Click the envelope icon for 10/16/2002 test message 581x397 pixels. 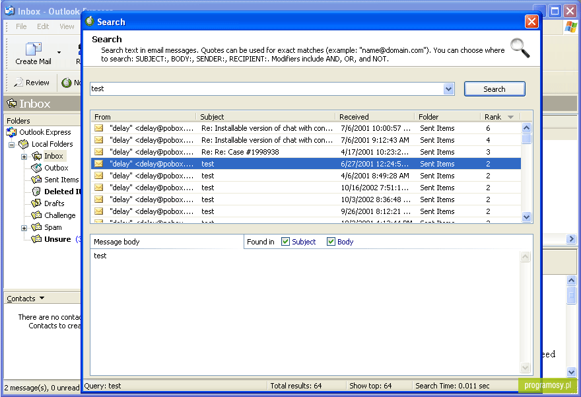[98, 187]
